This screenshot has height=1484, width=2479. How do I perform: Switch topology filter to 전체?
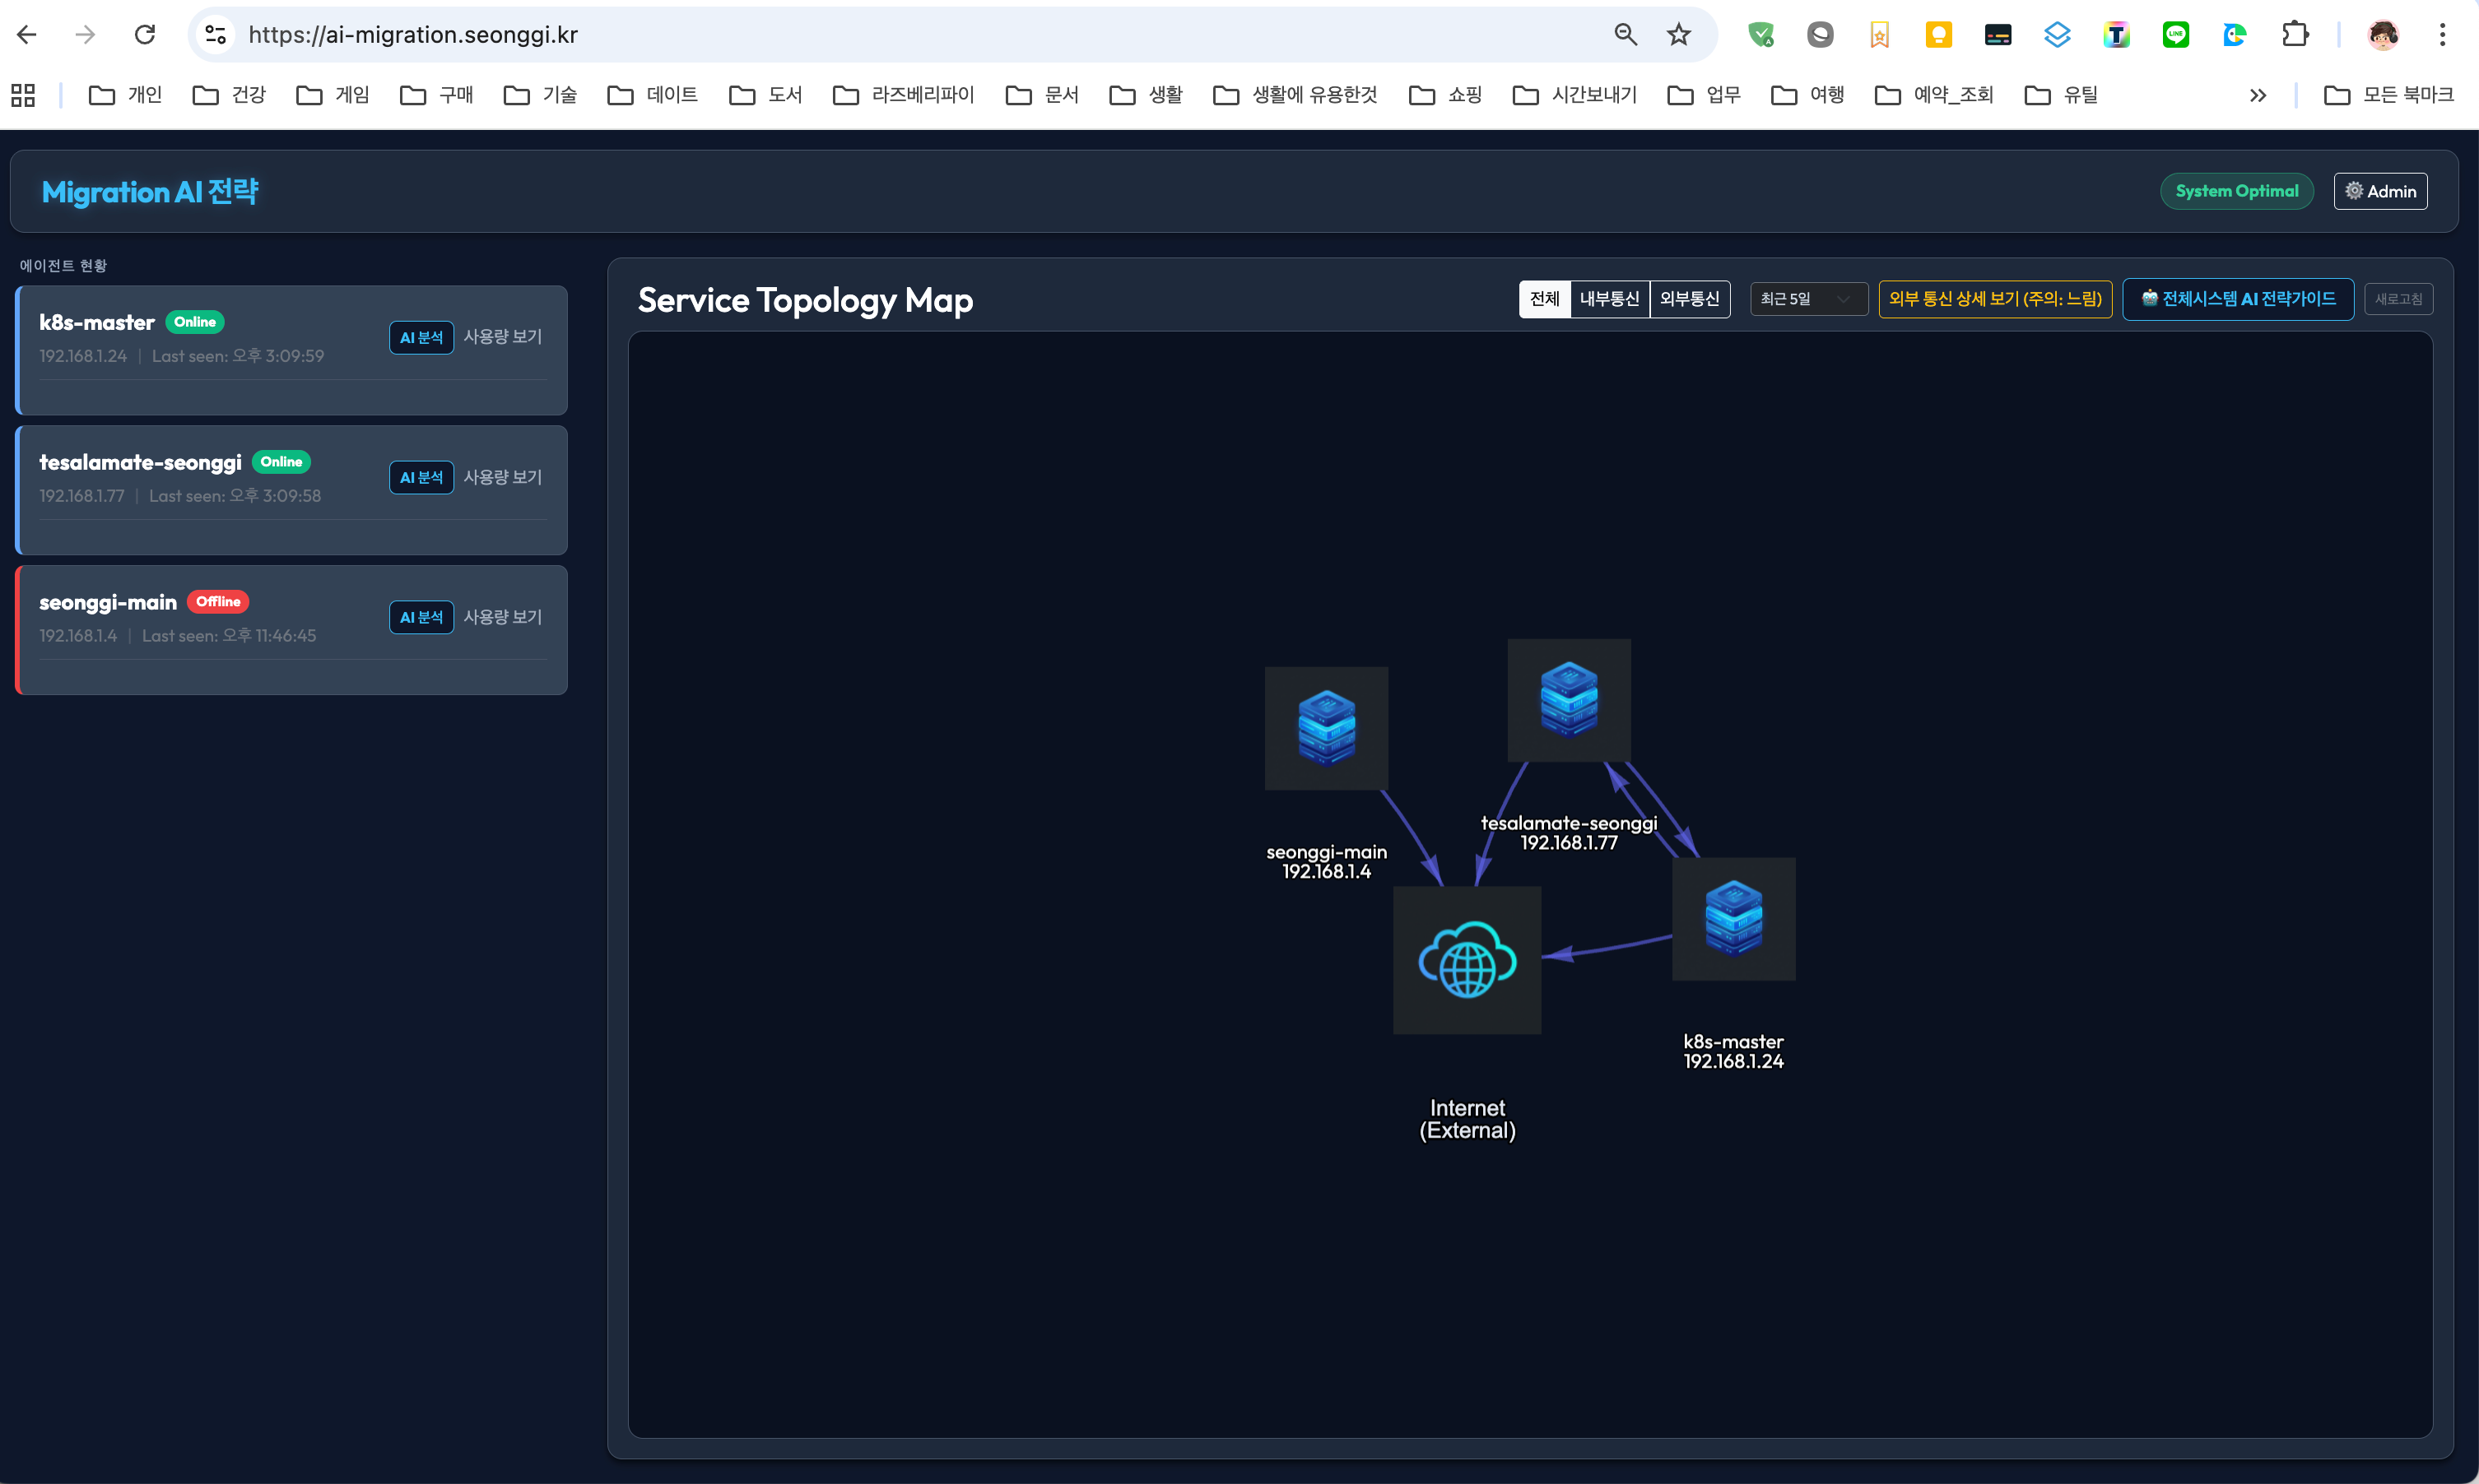point(1544,299)
